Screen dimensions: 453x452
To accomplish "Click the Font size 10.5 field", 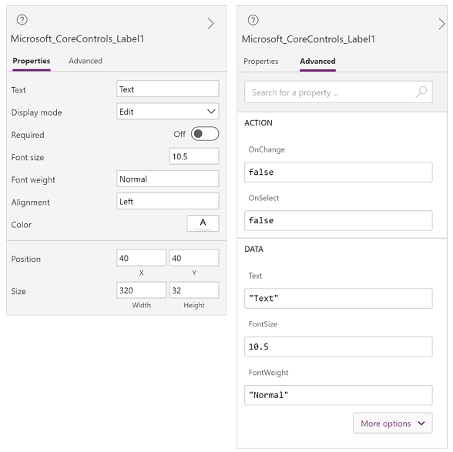I will (194, 156).
